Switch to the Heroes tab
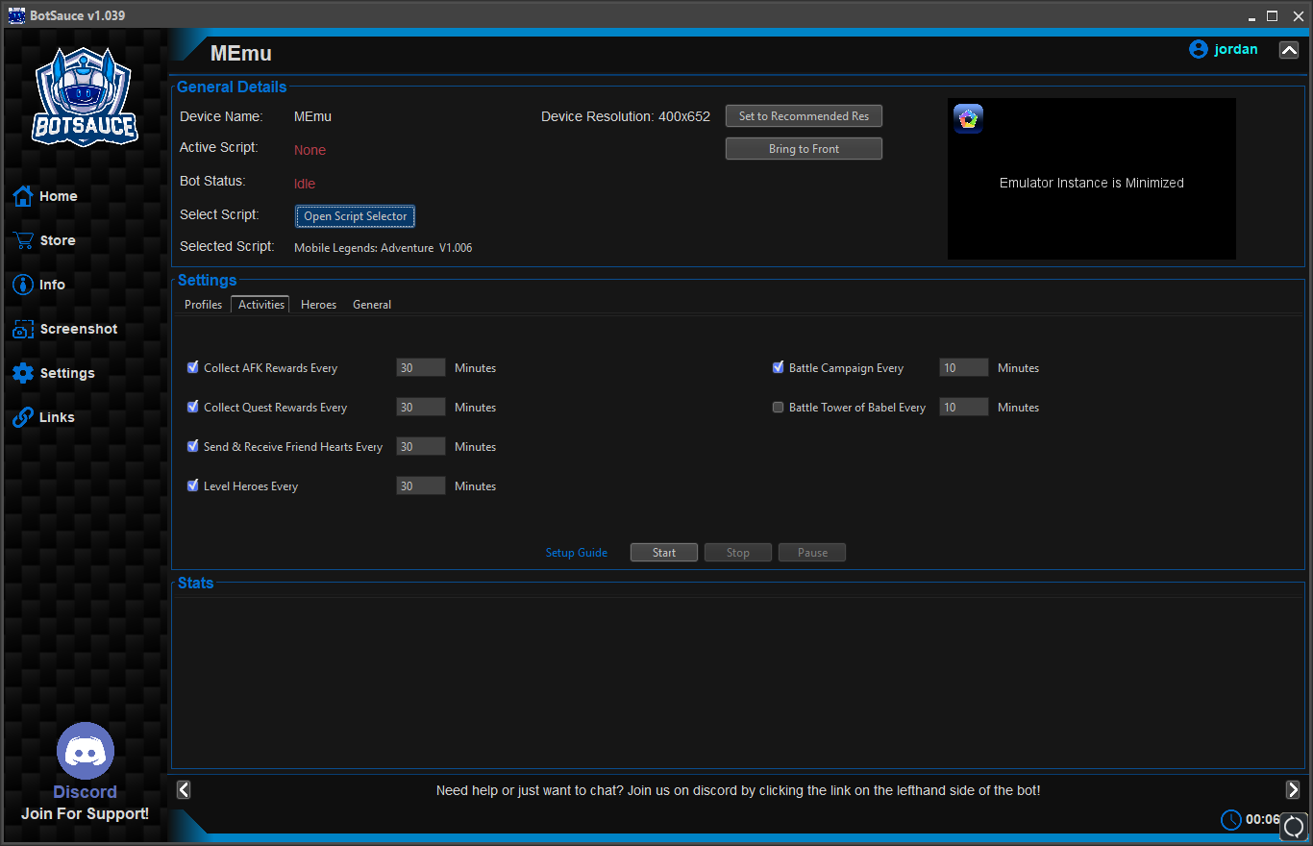The height and width of the screenshot is (846, 1313). click(x=318, y=305)
